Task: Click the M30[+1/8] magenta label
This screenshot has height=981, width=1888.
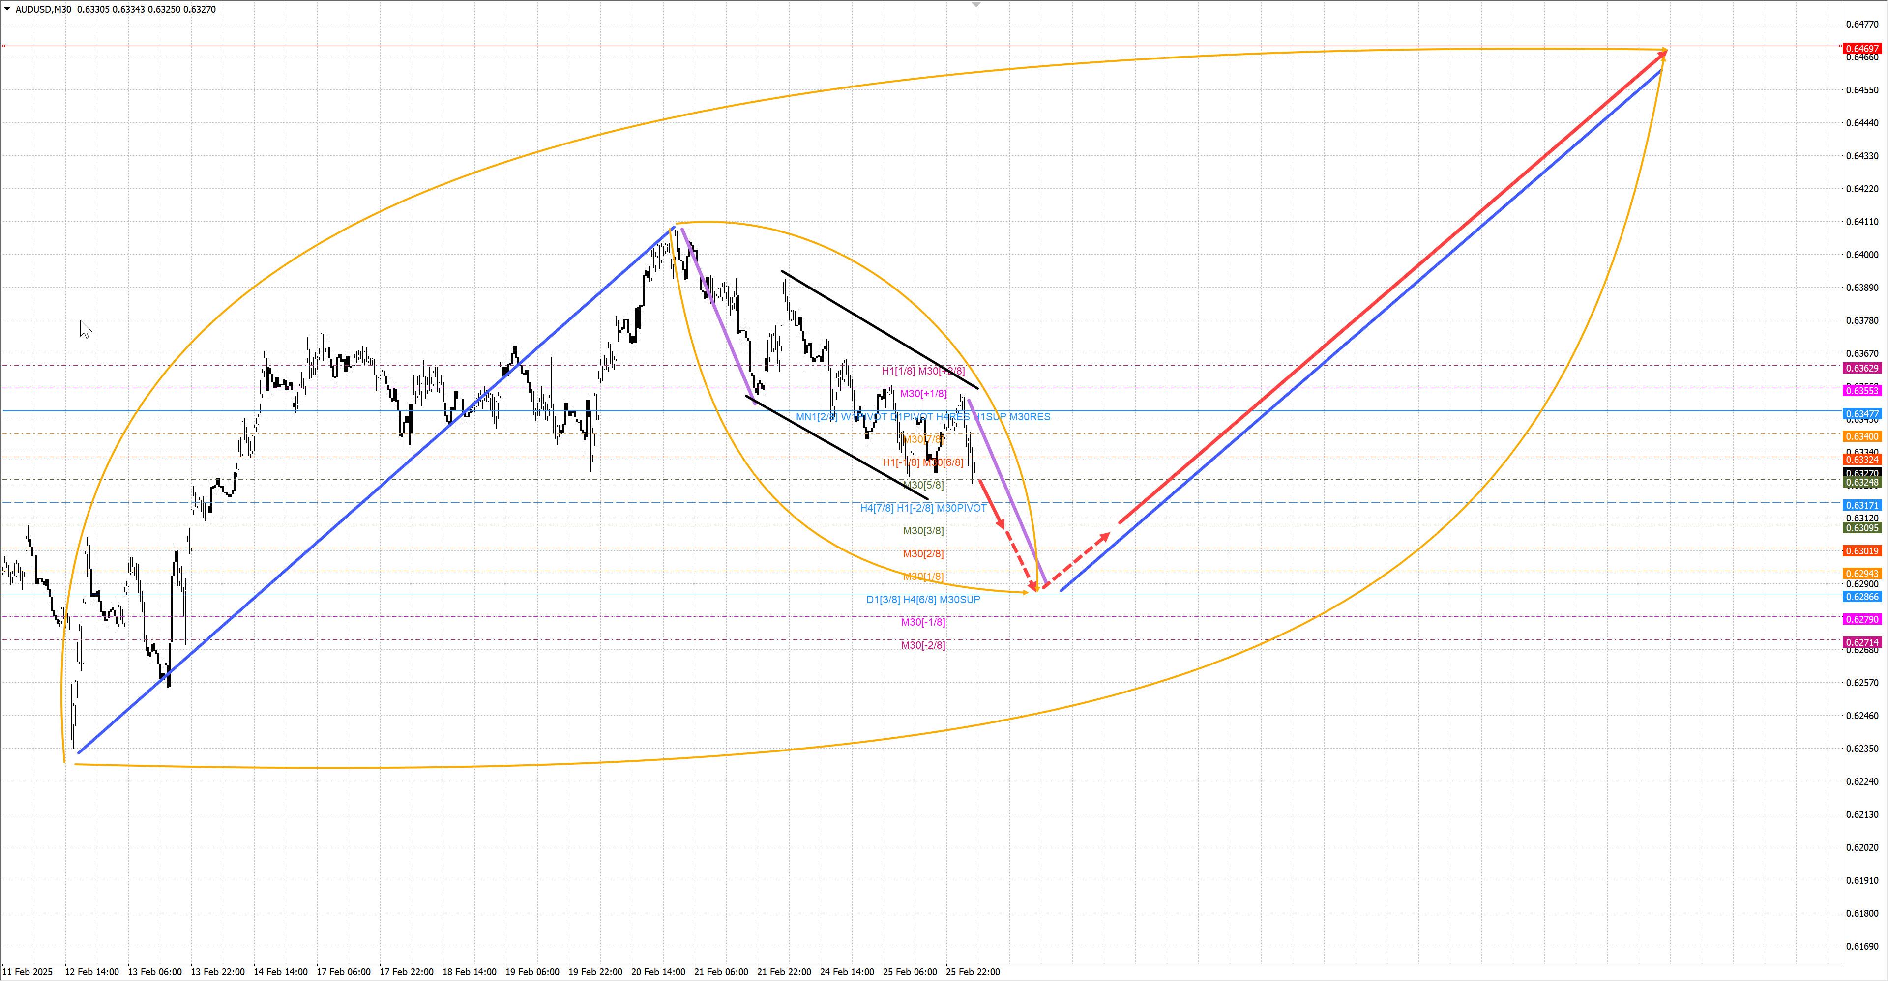Action: click(923, 393)
